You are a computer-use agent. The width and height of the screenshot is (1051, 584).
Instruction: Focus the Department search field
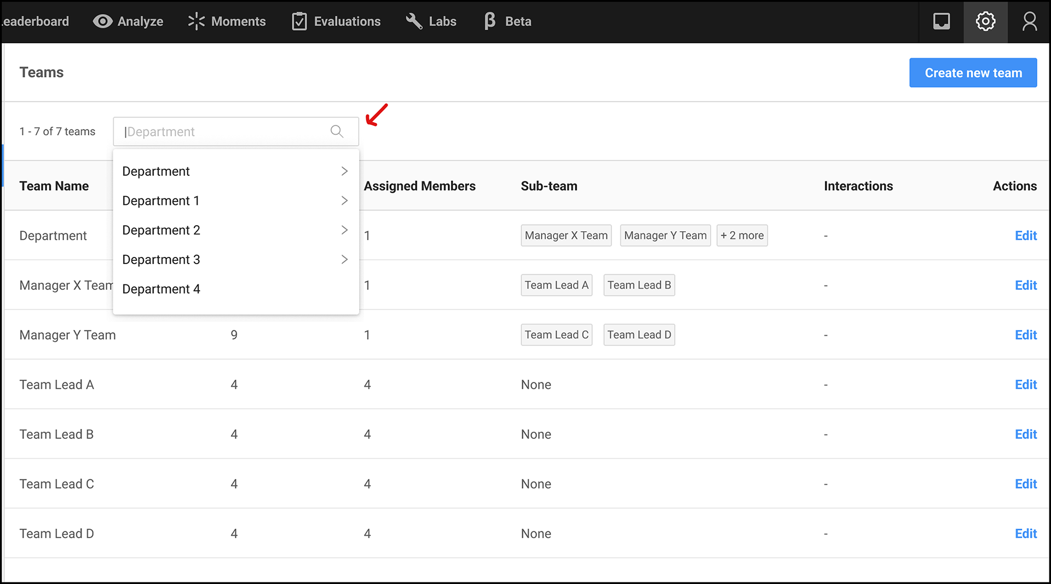coord(224,131)
